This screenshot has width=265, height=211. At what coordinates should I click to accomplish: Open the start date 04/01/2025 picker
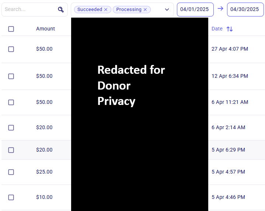195,10
